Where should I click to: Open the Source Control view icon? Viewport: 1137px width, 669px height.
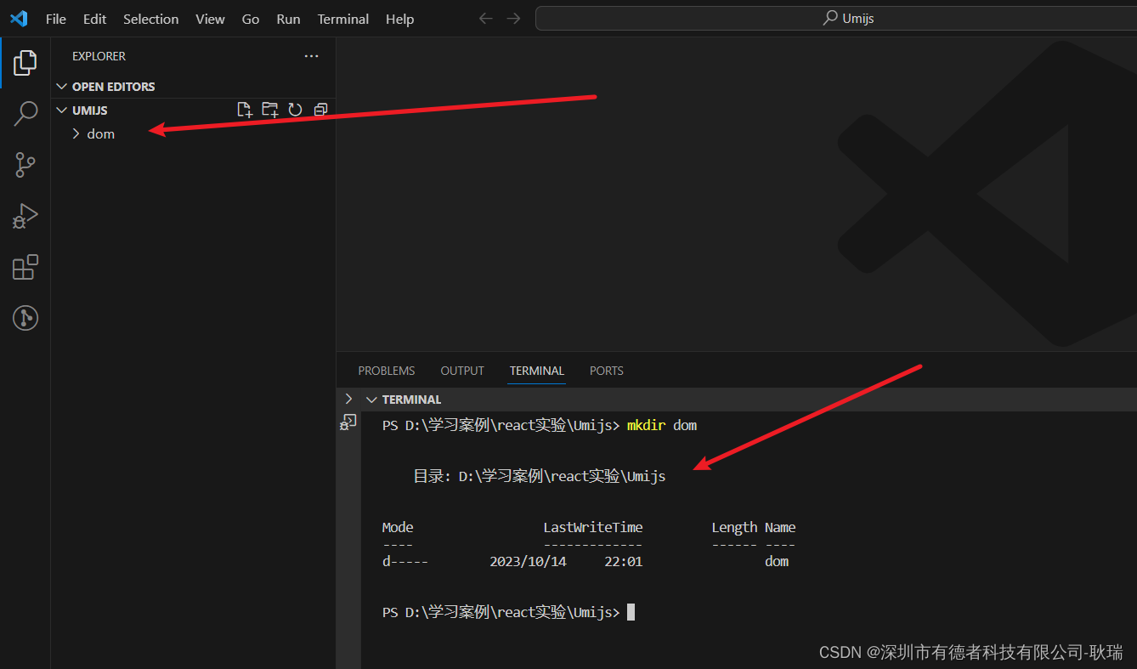[x=25, y=165]
